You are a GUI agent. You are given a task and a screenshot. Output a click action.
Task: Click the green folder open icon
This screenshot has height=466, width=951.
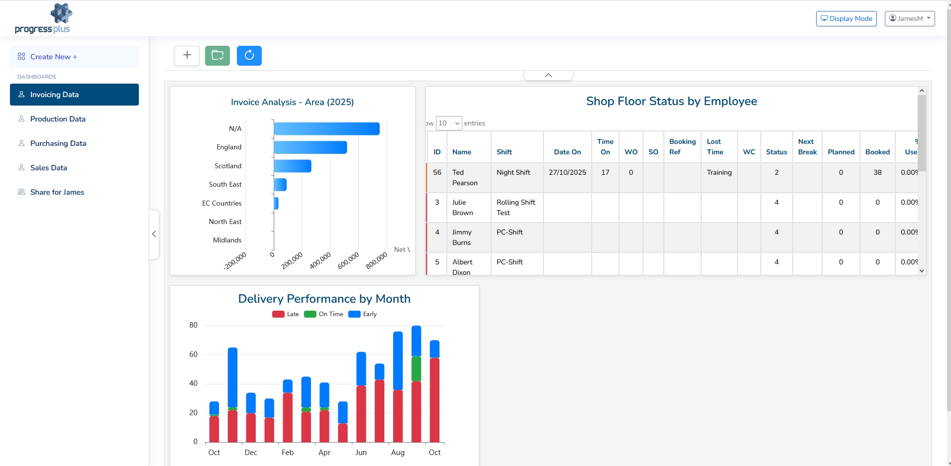(x=217, y=55)
